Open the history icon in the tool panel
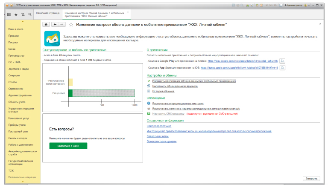This screenshot has width=328, height=185. click(x=23, y=14)
